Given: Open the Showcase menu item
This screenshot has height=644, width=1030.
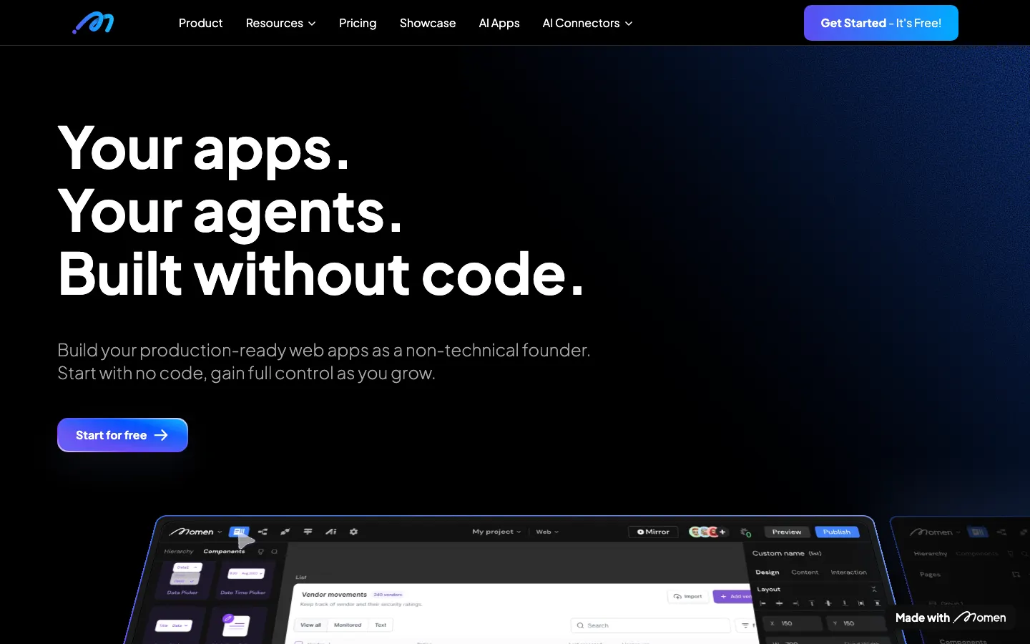Looking at the screenshot, I should [428, 24].
